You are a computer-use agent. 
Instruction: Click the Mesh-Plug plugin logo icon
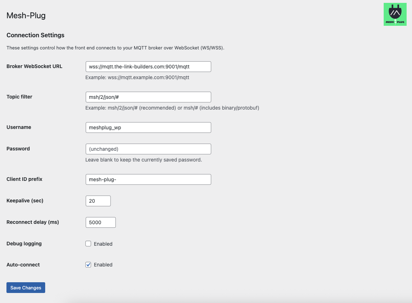coord(395,14)
